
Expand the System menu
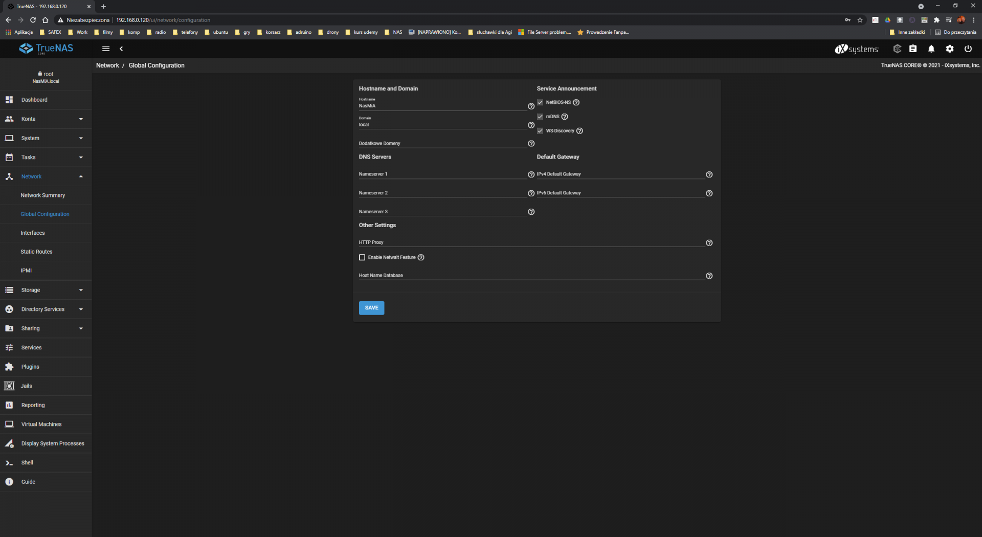(46, 138)
